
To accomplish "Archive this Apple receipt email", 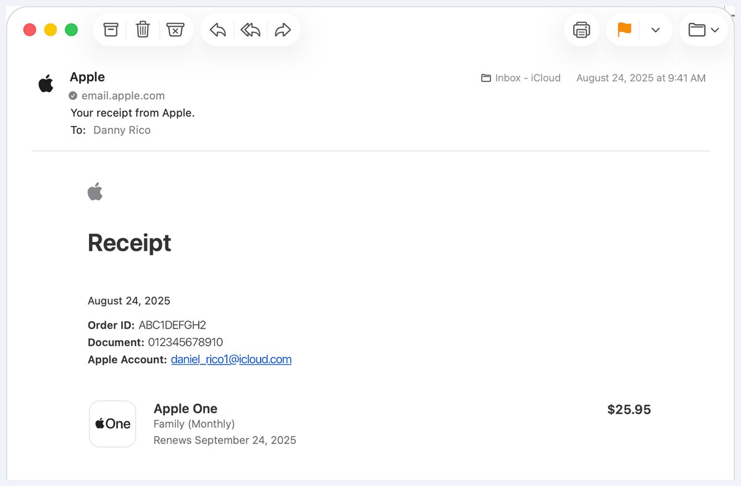I will [111, 30].
